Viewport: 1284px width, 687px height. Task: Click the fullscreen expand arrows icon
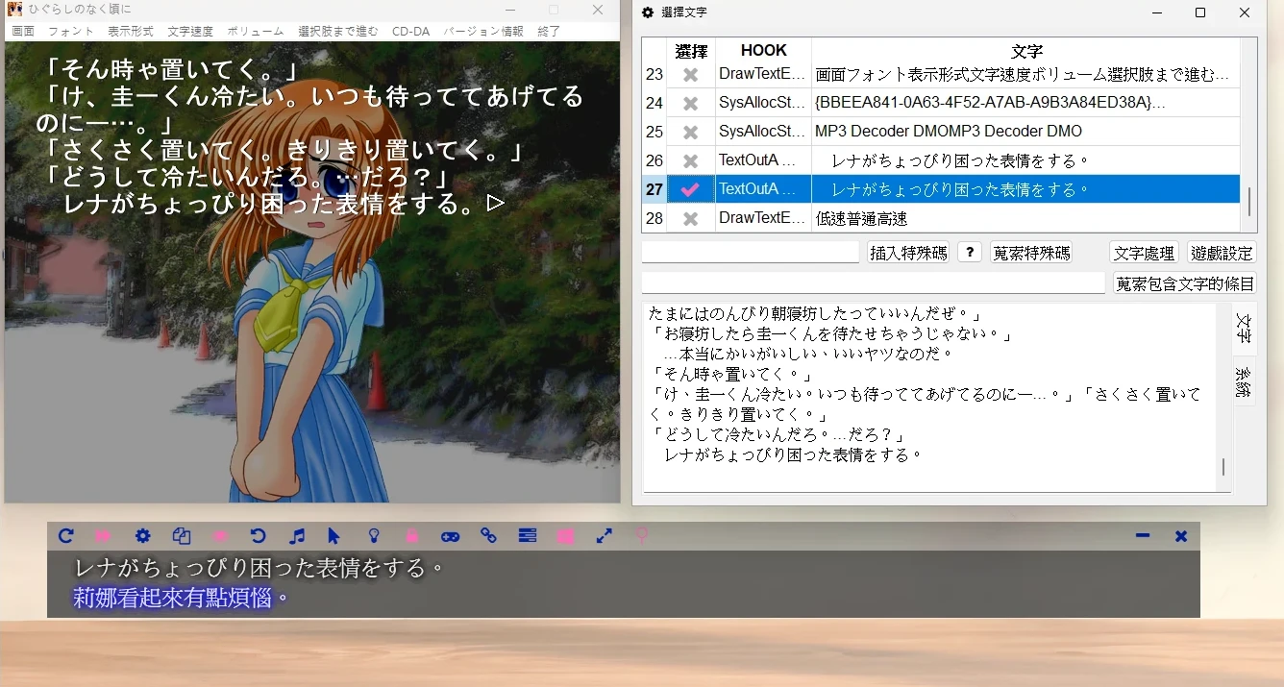(x=604, y=536)
